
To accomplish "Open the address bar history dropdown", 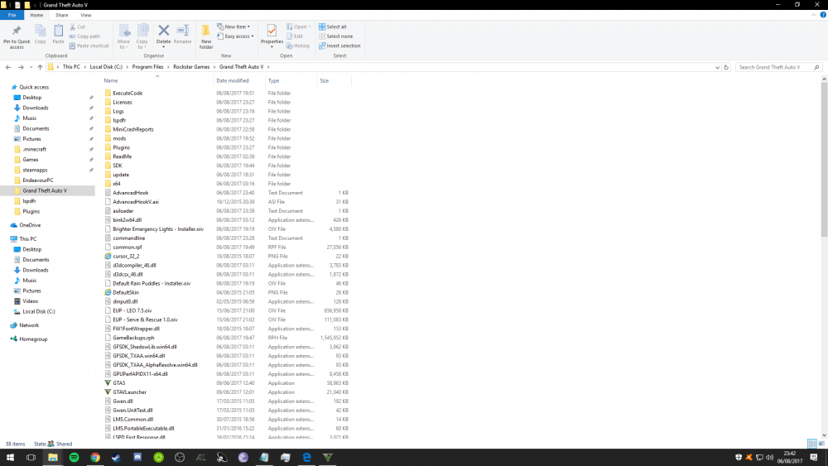I will click(717, 68).
